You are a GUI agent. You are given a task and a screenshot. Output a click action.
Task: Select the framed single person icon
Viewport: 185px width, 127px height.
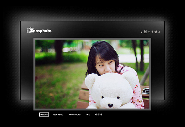click(x=145, y=32)
